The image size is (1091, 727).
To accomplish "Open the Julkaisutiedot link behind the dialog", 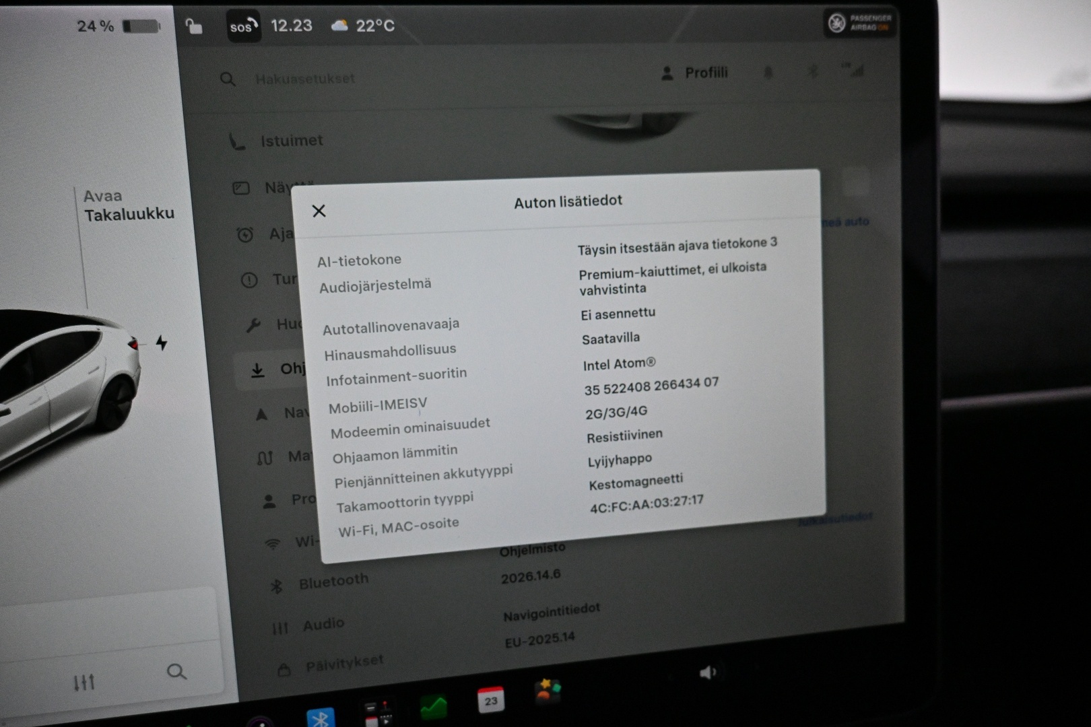I will click(835, 519).
